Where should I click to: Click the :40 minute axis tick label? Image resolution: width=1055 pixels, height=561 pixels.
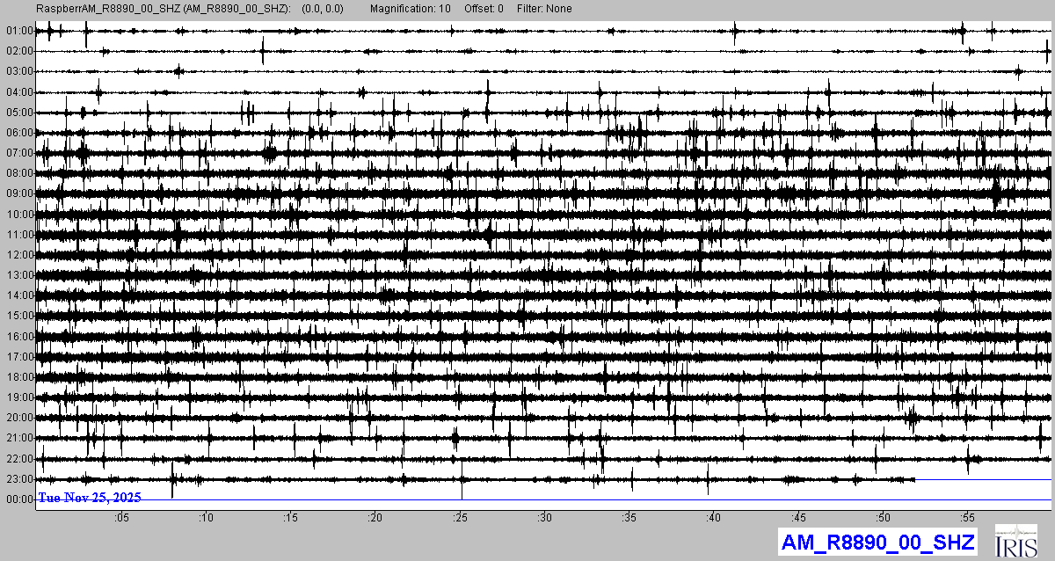click(x=714, y=518)
